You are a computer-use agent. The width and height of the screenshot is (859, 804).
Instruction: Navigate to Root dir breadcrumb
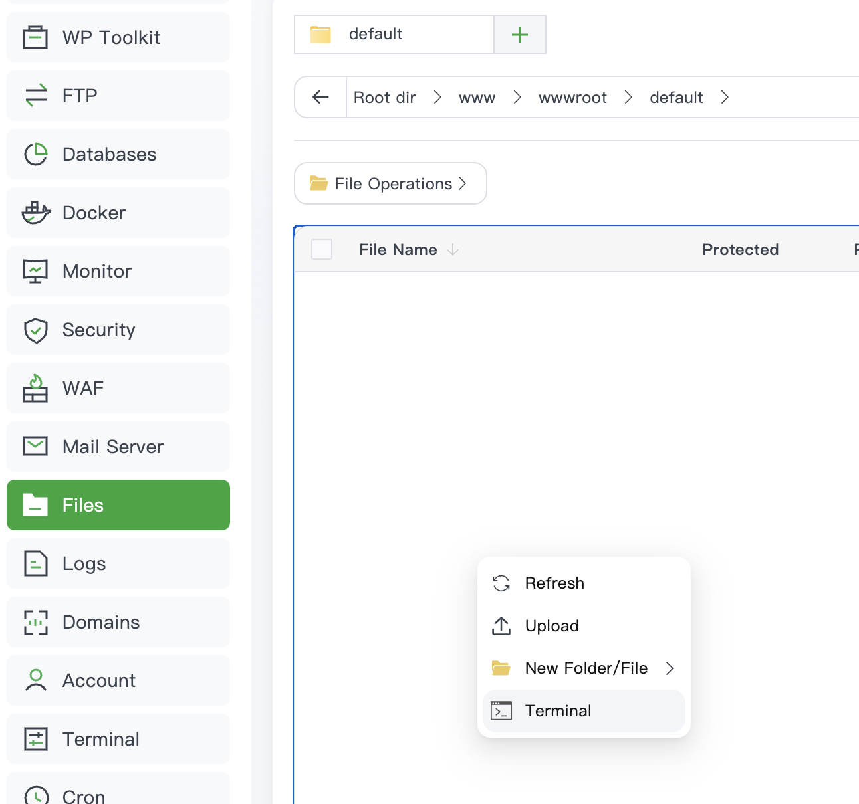384,98
